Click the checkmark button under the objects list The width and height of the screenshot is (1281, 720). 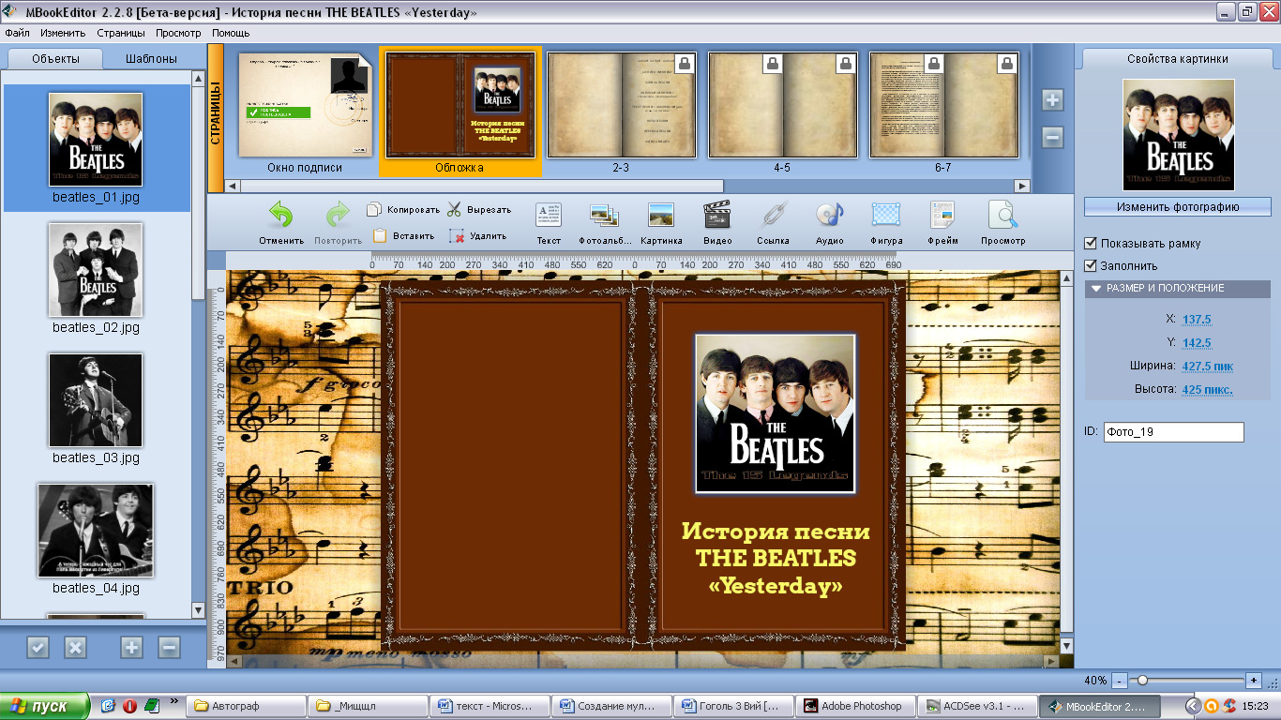38,647
